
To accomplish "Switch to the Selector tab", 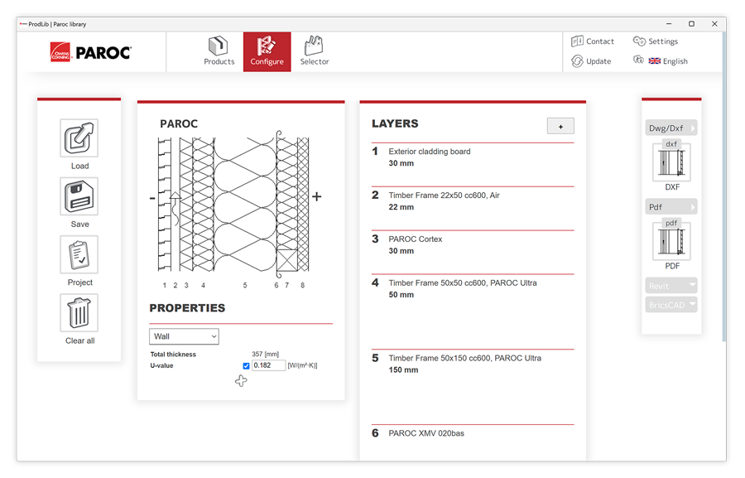I will tap(315, 51).
